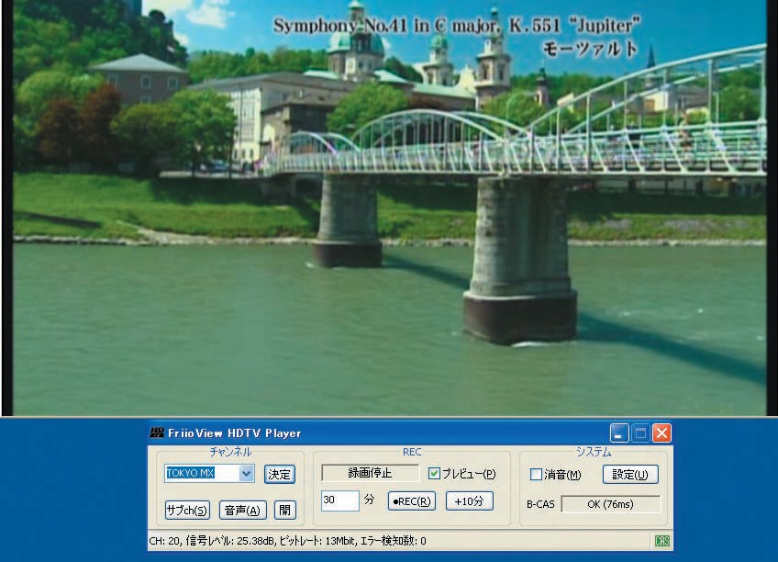Screen dimensions: 778x562
Task: Start recording with ●REC(R) button
Action: [411, 501]
